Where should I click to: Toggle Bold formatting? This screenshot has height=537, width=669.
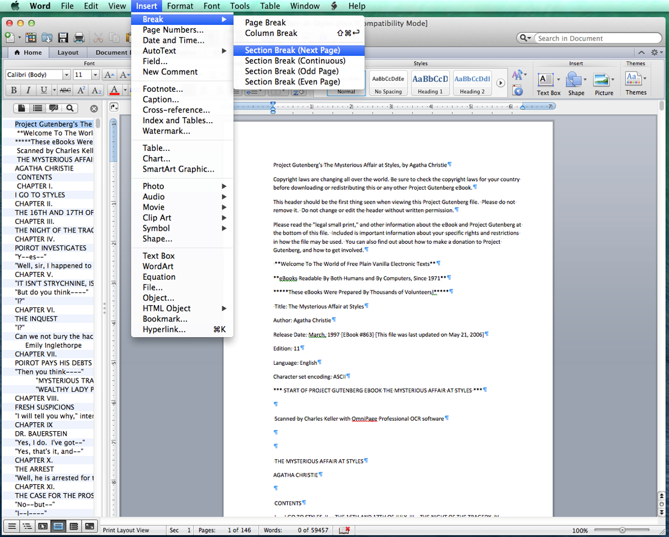pos(14,90)
